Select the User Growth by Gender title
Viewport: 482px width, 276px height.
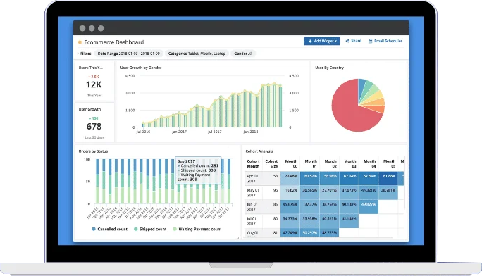[x=141, y=68]
